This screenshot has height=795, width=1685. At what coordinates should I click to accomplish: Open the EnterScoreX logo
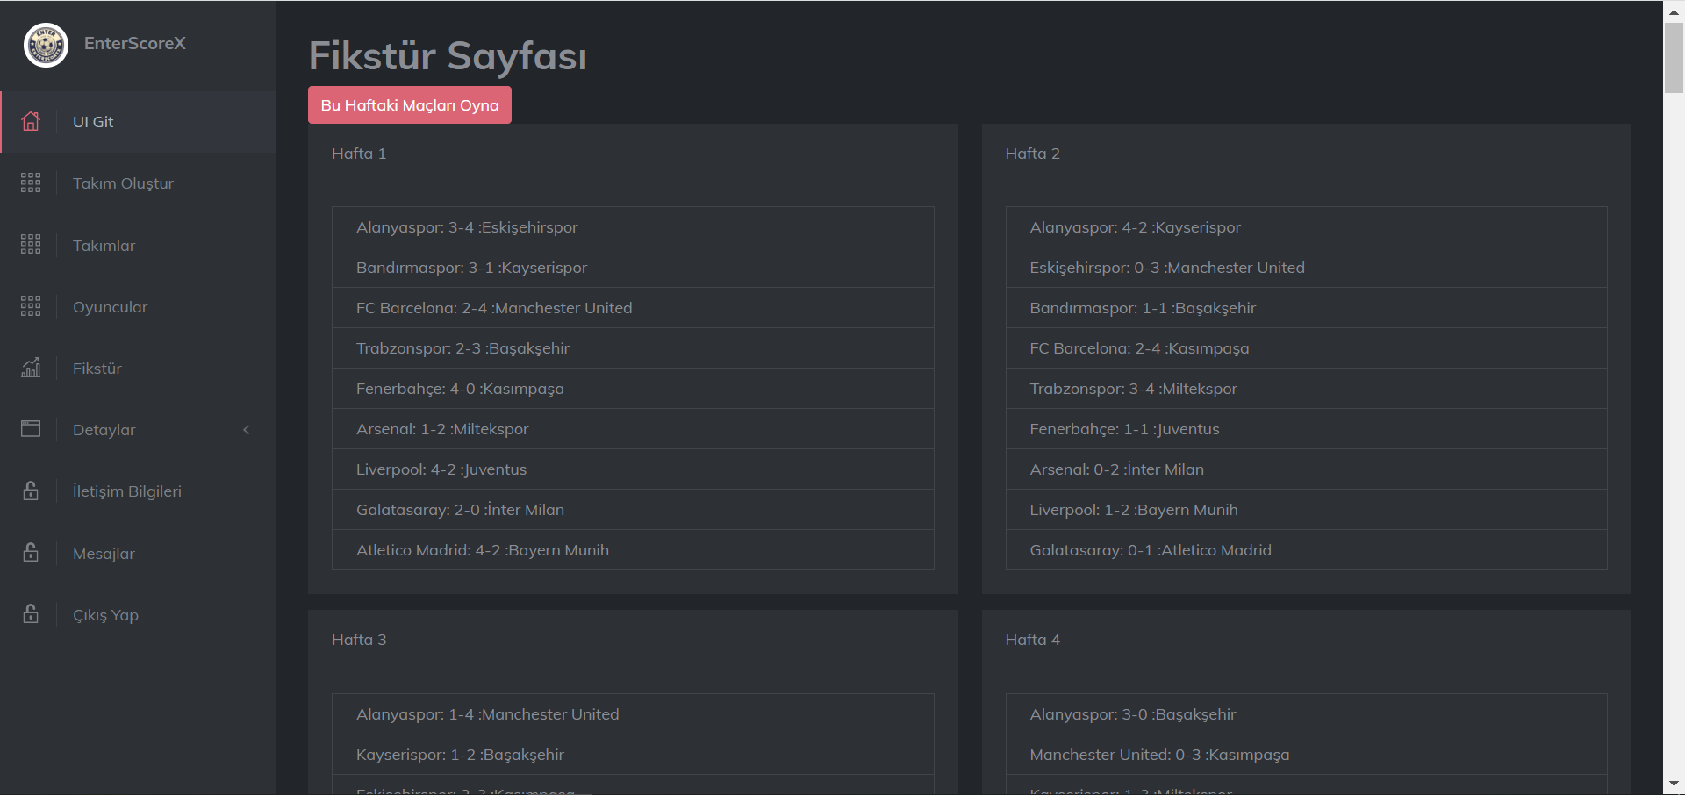coord(46,45)
